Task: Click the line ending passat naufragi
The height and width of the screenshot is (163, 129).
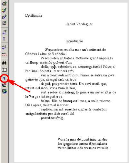Action: 52,118
